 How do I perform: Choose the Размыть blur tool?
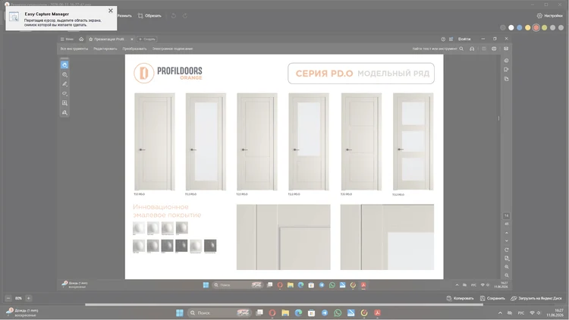pos(124,16)
